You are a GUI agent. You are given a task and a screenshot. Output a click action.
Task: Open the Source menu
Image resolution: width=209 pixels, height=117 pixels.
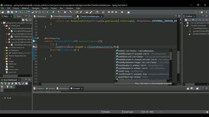[x=16, y=8]
